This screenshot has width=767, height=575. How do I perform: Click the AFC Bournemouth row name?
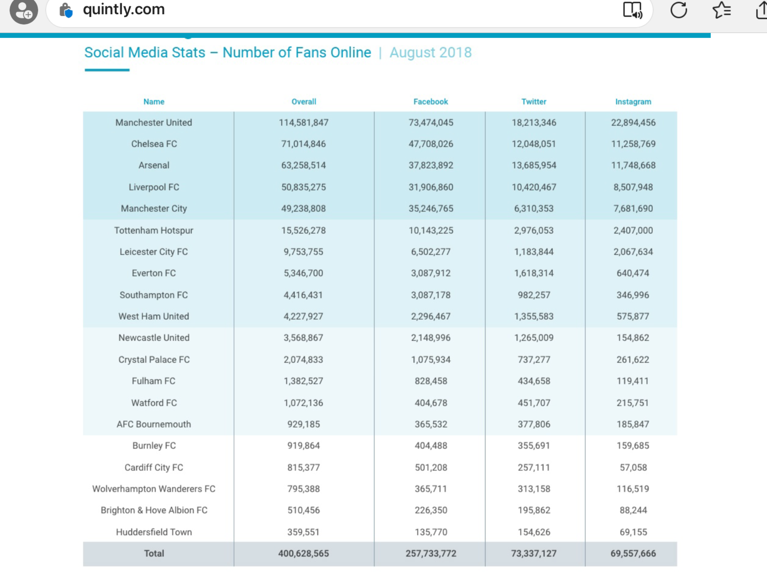tap(154, 424)
